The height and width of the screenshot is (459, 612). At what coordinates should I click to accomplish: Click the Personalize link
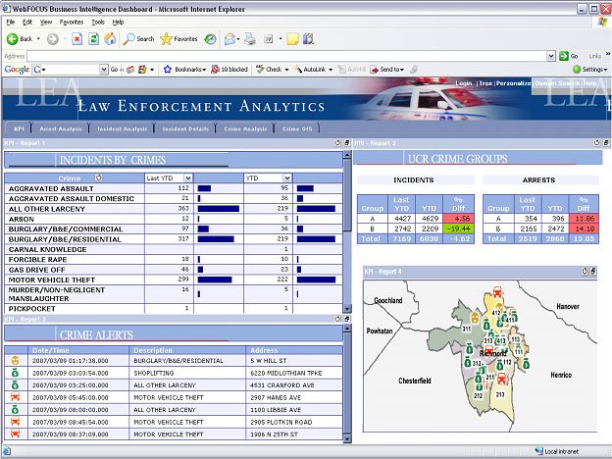(513, 83)
